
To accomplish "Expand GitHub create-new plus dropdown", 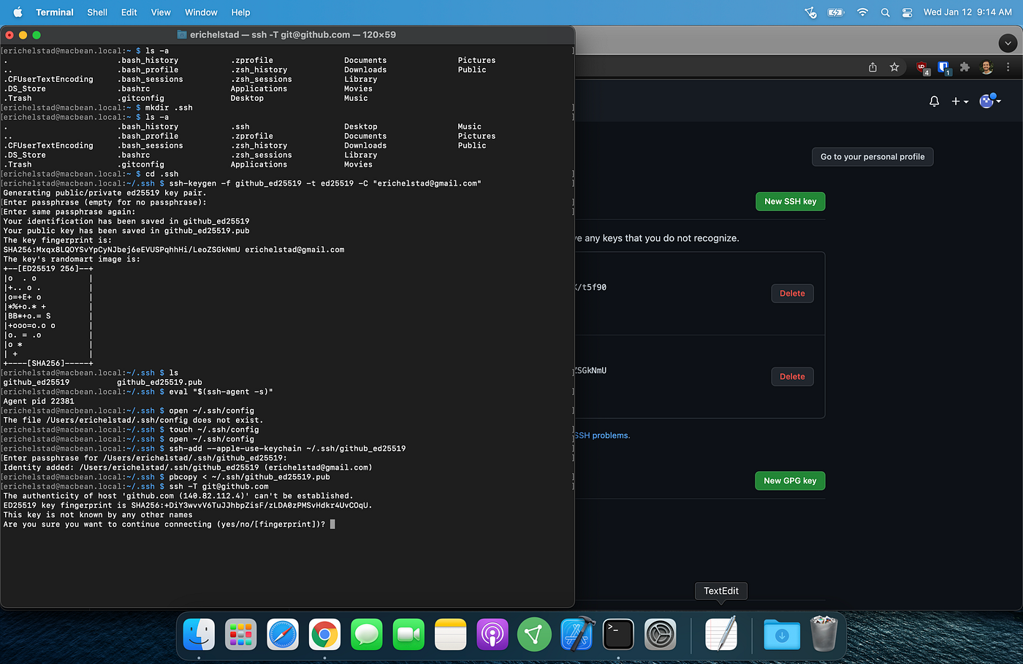I will 959,102.
